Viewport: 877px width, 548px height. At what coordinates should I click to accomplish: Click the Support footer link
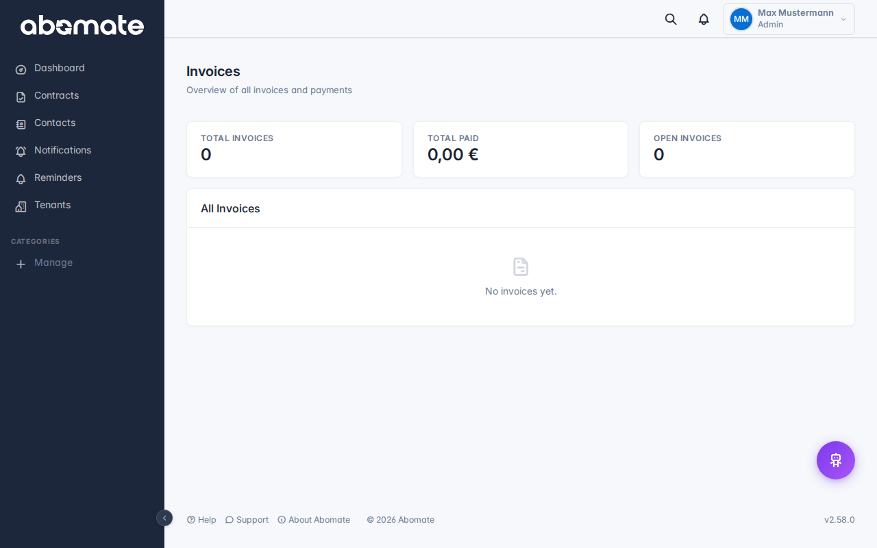click(247, 519)
